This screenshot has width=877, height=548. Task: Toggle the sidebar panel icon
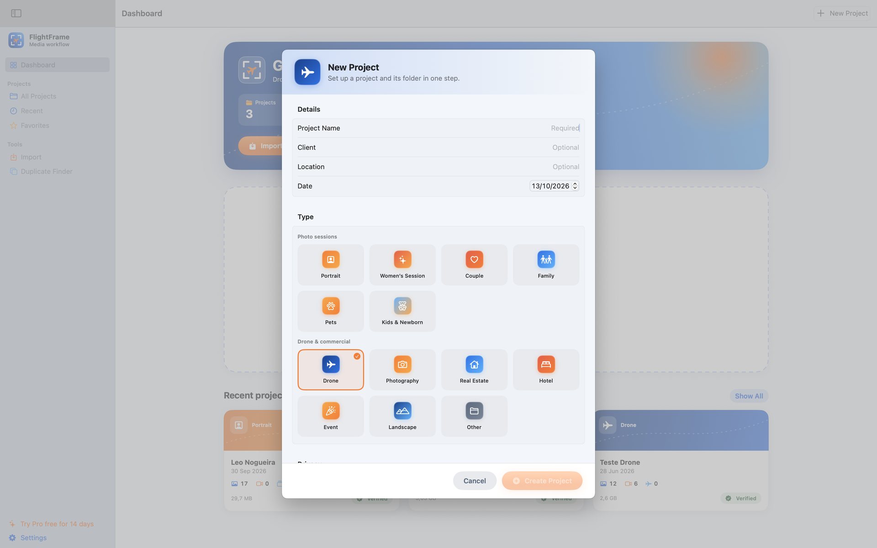[x=16, y=13]
